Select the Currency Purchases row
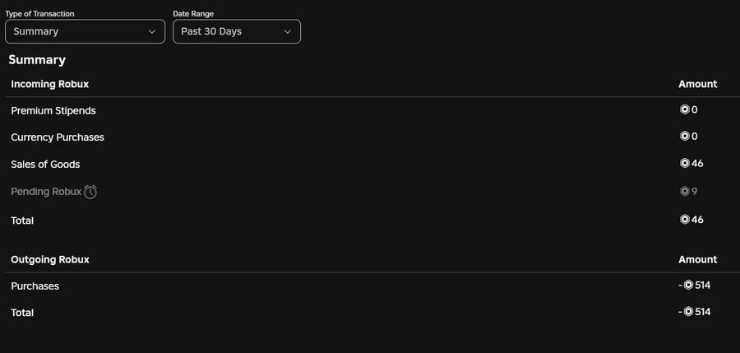Image resolution: width=740 pixels, height=353 pixels. [58, 137]
